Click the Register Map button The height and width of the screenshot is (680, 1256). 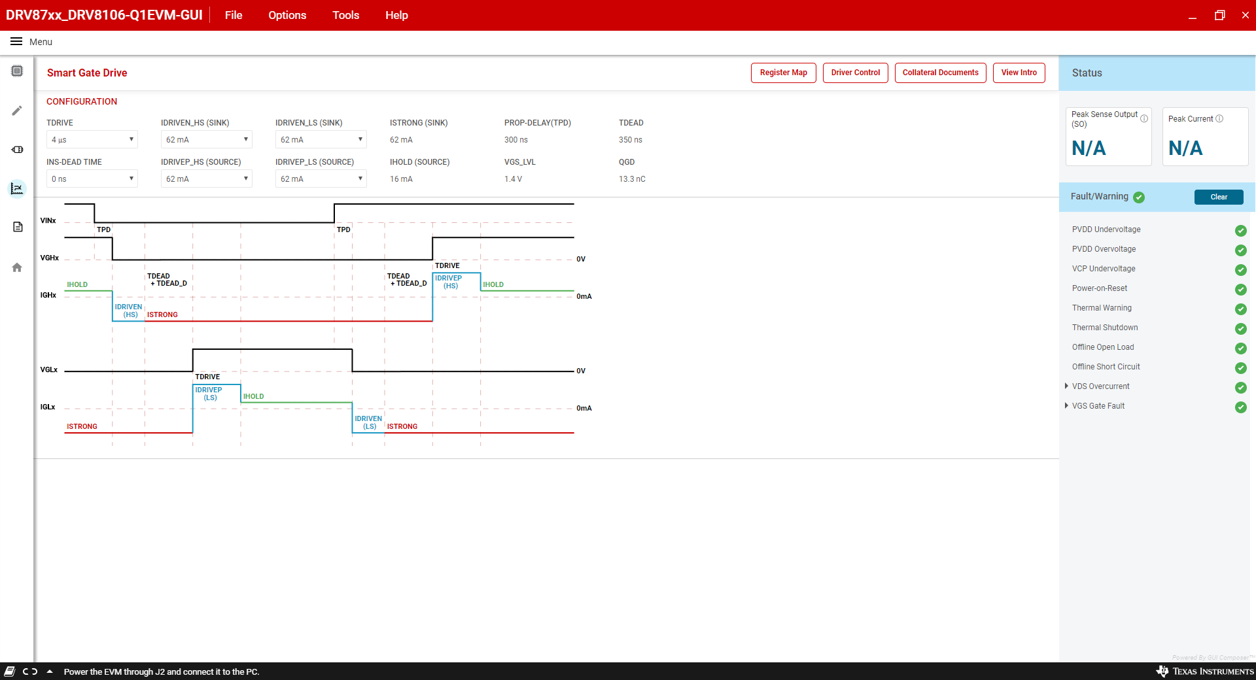click(x=783, y=73)
